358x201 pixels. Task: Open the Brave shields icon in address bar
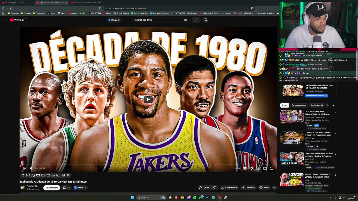(x=252, y=8)
